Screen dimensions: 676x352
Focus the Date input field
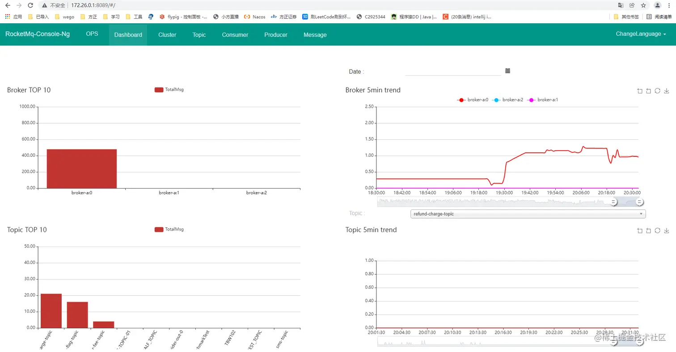[x=453, y=71]
